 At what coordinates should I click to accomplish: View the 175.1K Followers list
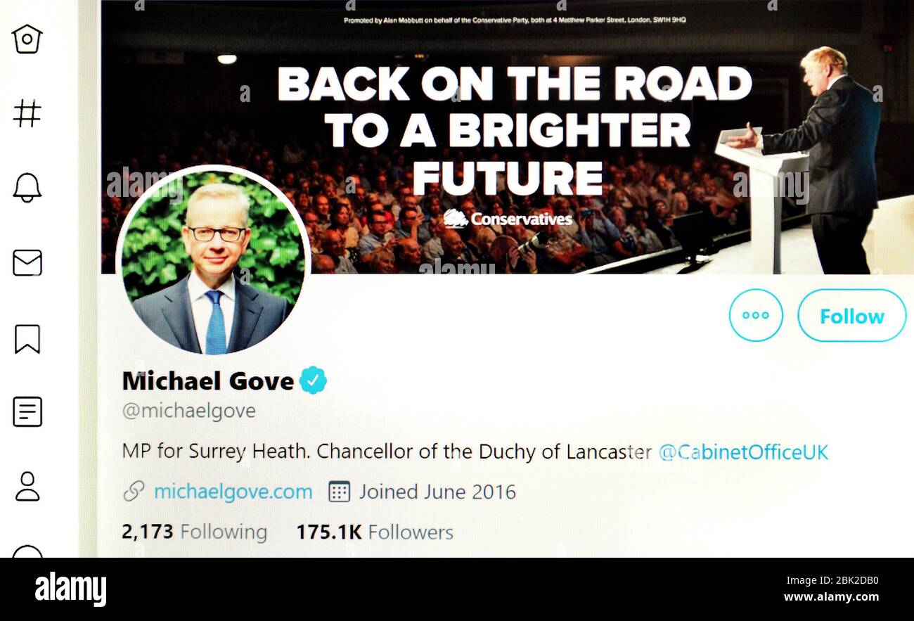tap(375, 532)
